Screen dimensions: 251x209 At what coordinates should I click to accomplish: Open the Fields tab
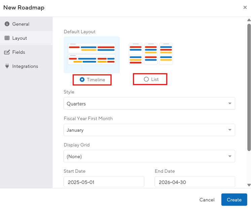pos(19,52)
